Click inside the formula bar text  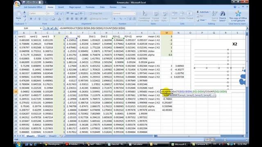[152, 28]
